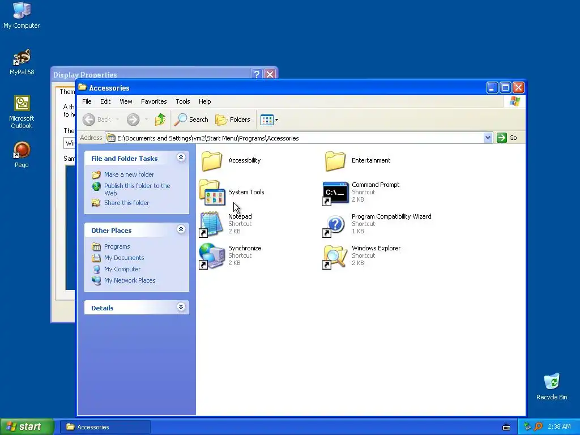The width and height of the screenshot is (580, 435).
Task: Click the Safely Remove Hardware tray icon
Action: 527,427
